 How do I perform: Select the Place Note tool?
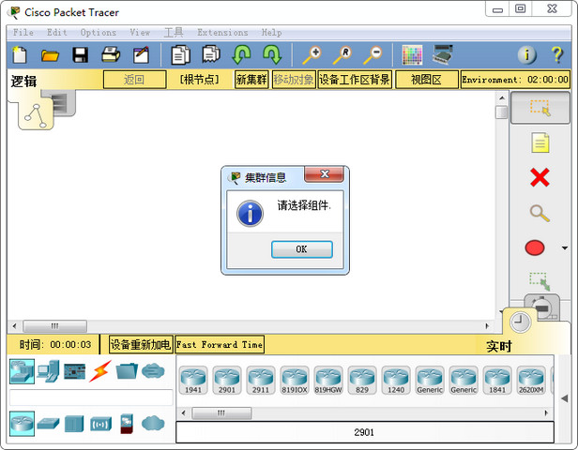coord(539,142)
